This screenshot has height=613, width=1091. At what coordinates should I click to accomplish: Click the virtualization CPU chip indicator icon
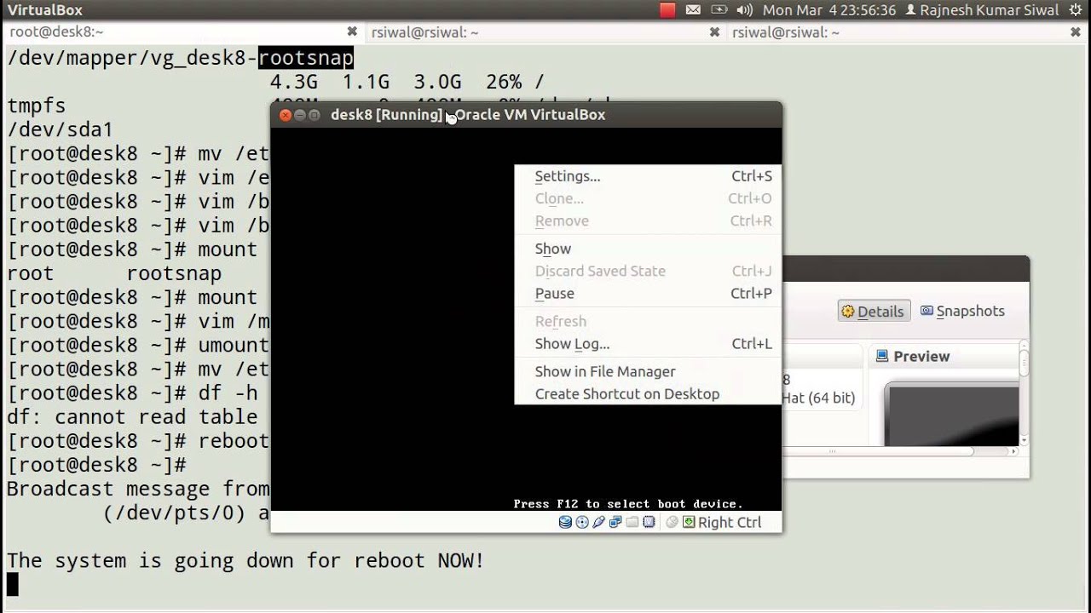click(649, 522)
